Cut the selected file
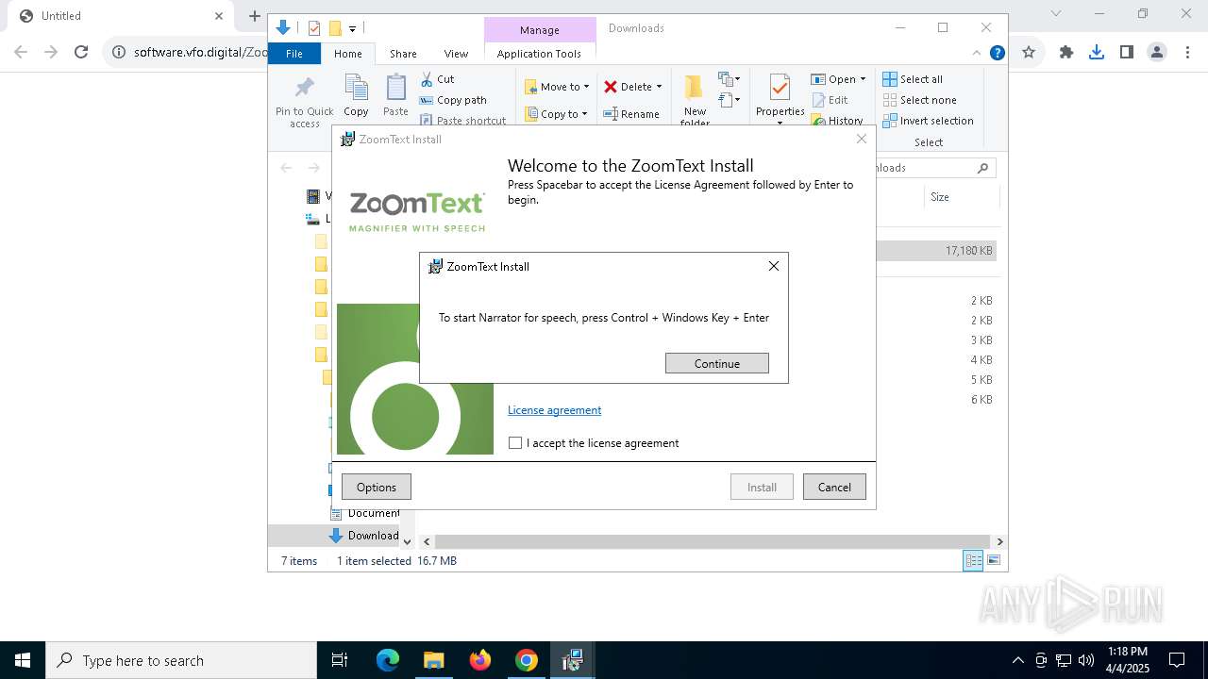The width and height of the screenshot is (1208, 679). pos(438,79)
